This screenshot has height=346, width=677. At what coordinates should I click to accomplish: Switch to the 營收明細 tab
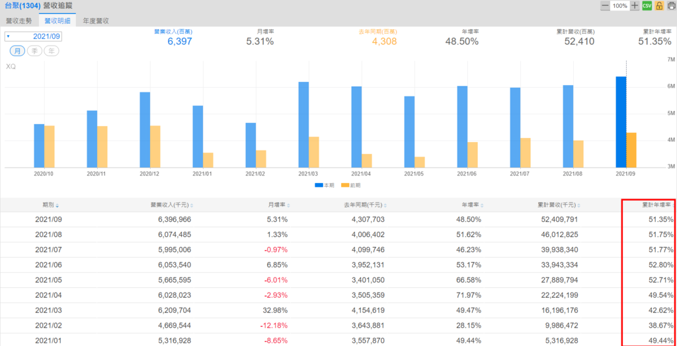click(x=58, y=20)
